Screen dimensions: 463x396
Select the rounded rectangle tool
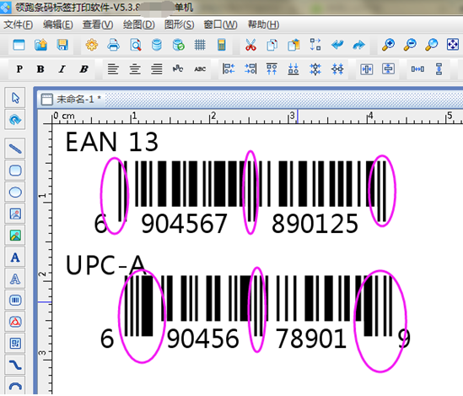tap(15, 171)
